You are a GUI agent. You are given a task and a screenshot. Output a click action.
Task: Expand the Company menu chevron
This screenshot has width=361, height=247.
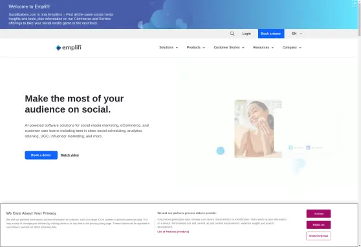pos(300,48)
